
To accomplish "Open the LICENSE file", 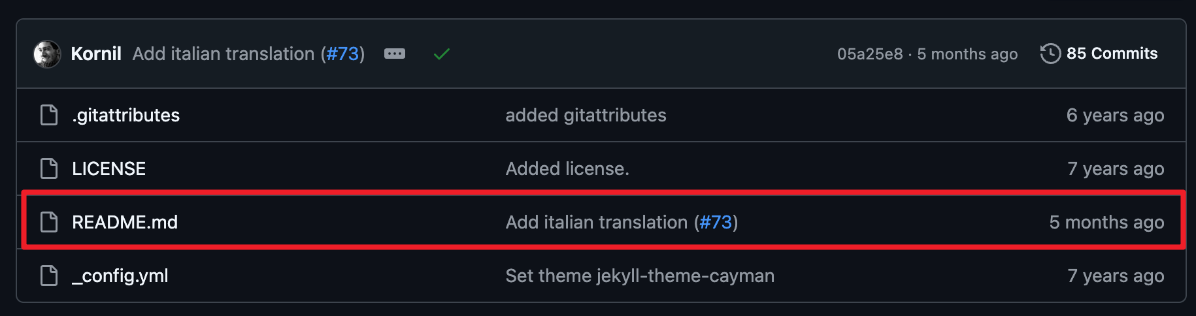I will (x=109, y=168).
